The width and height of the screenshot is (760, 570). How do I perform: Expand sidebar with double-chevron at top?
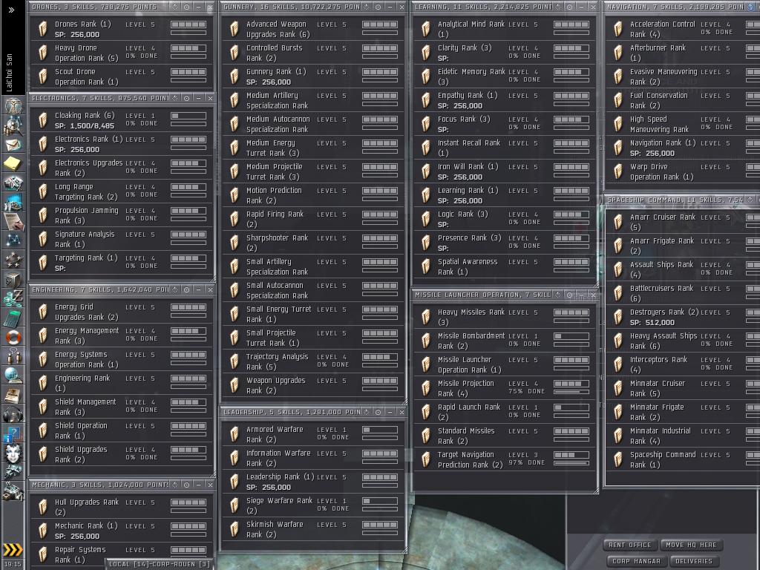tap(12, 10)
